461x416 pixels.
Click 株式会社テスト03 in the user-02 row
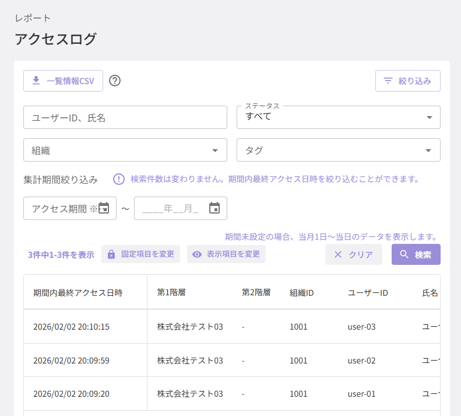pos(190,361)
